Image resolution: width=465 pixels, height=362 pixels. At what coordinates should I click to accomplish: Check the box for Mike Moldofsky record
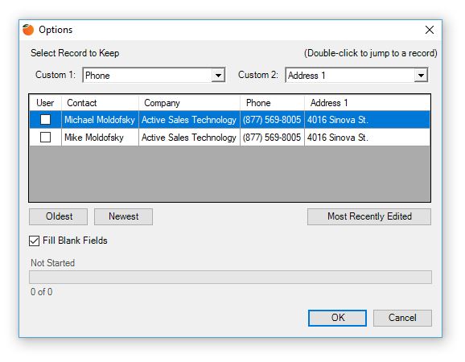(45, 137)
